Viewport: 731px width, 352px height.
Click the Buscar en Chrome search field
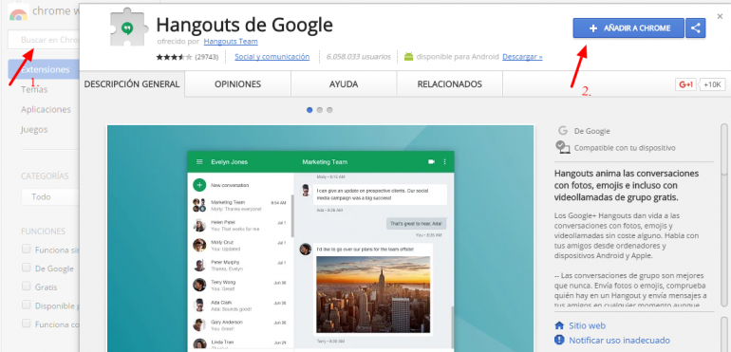(x=44, y=40)
